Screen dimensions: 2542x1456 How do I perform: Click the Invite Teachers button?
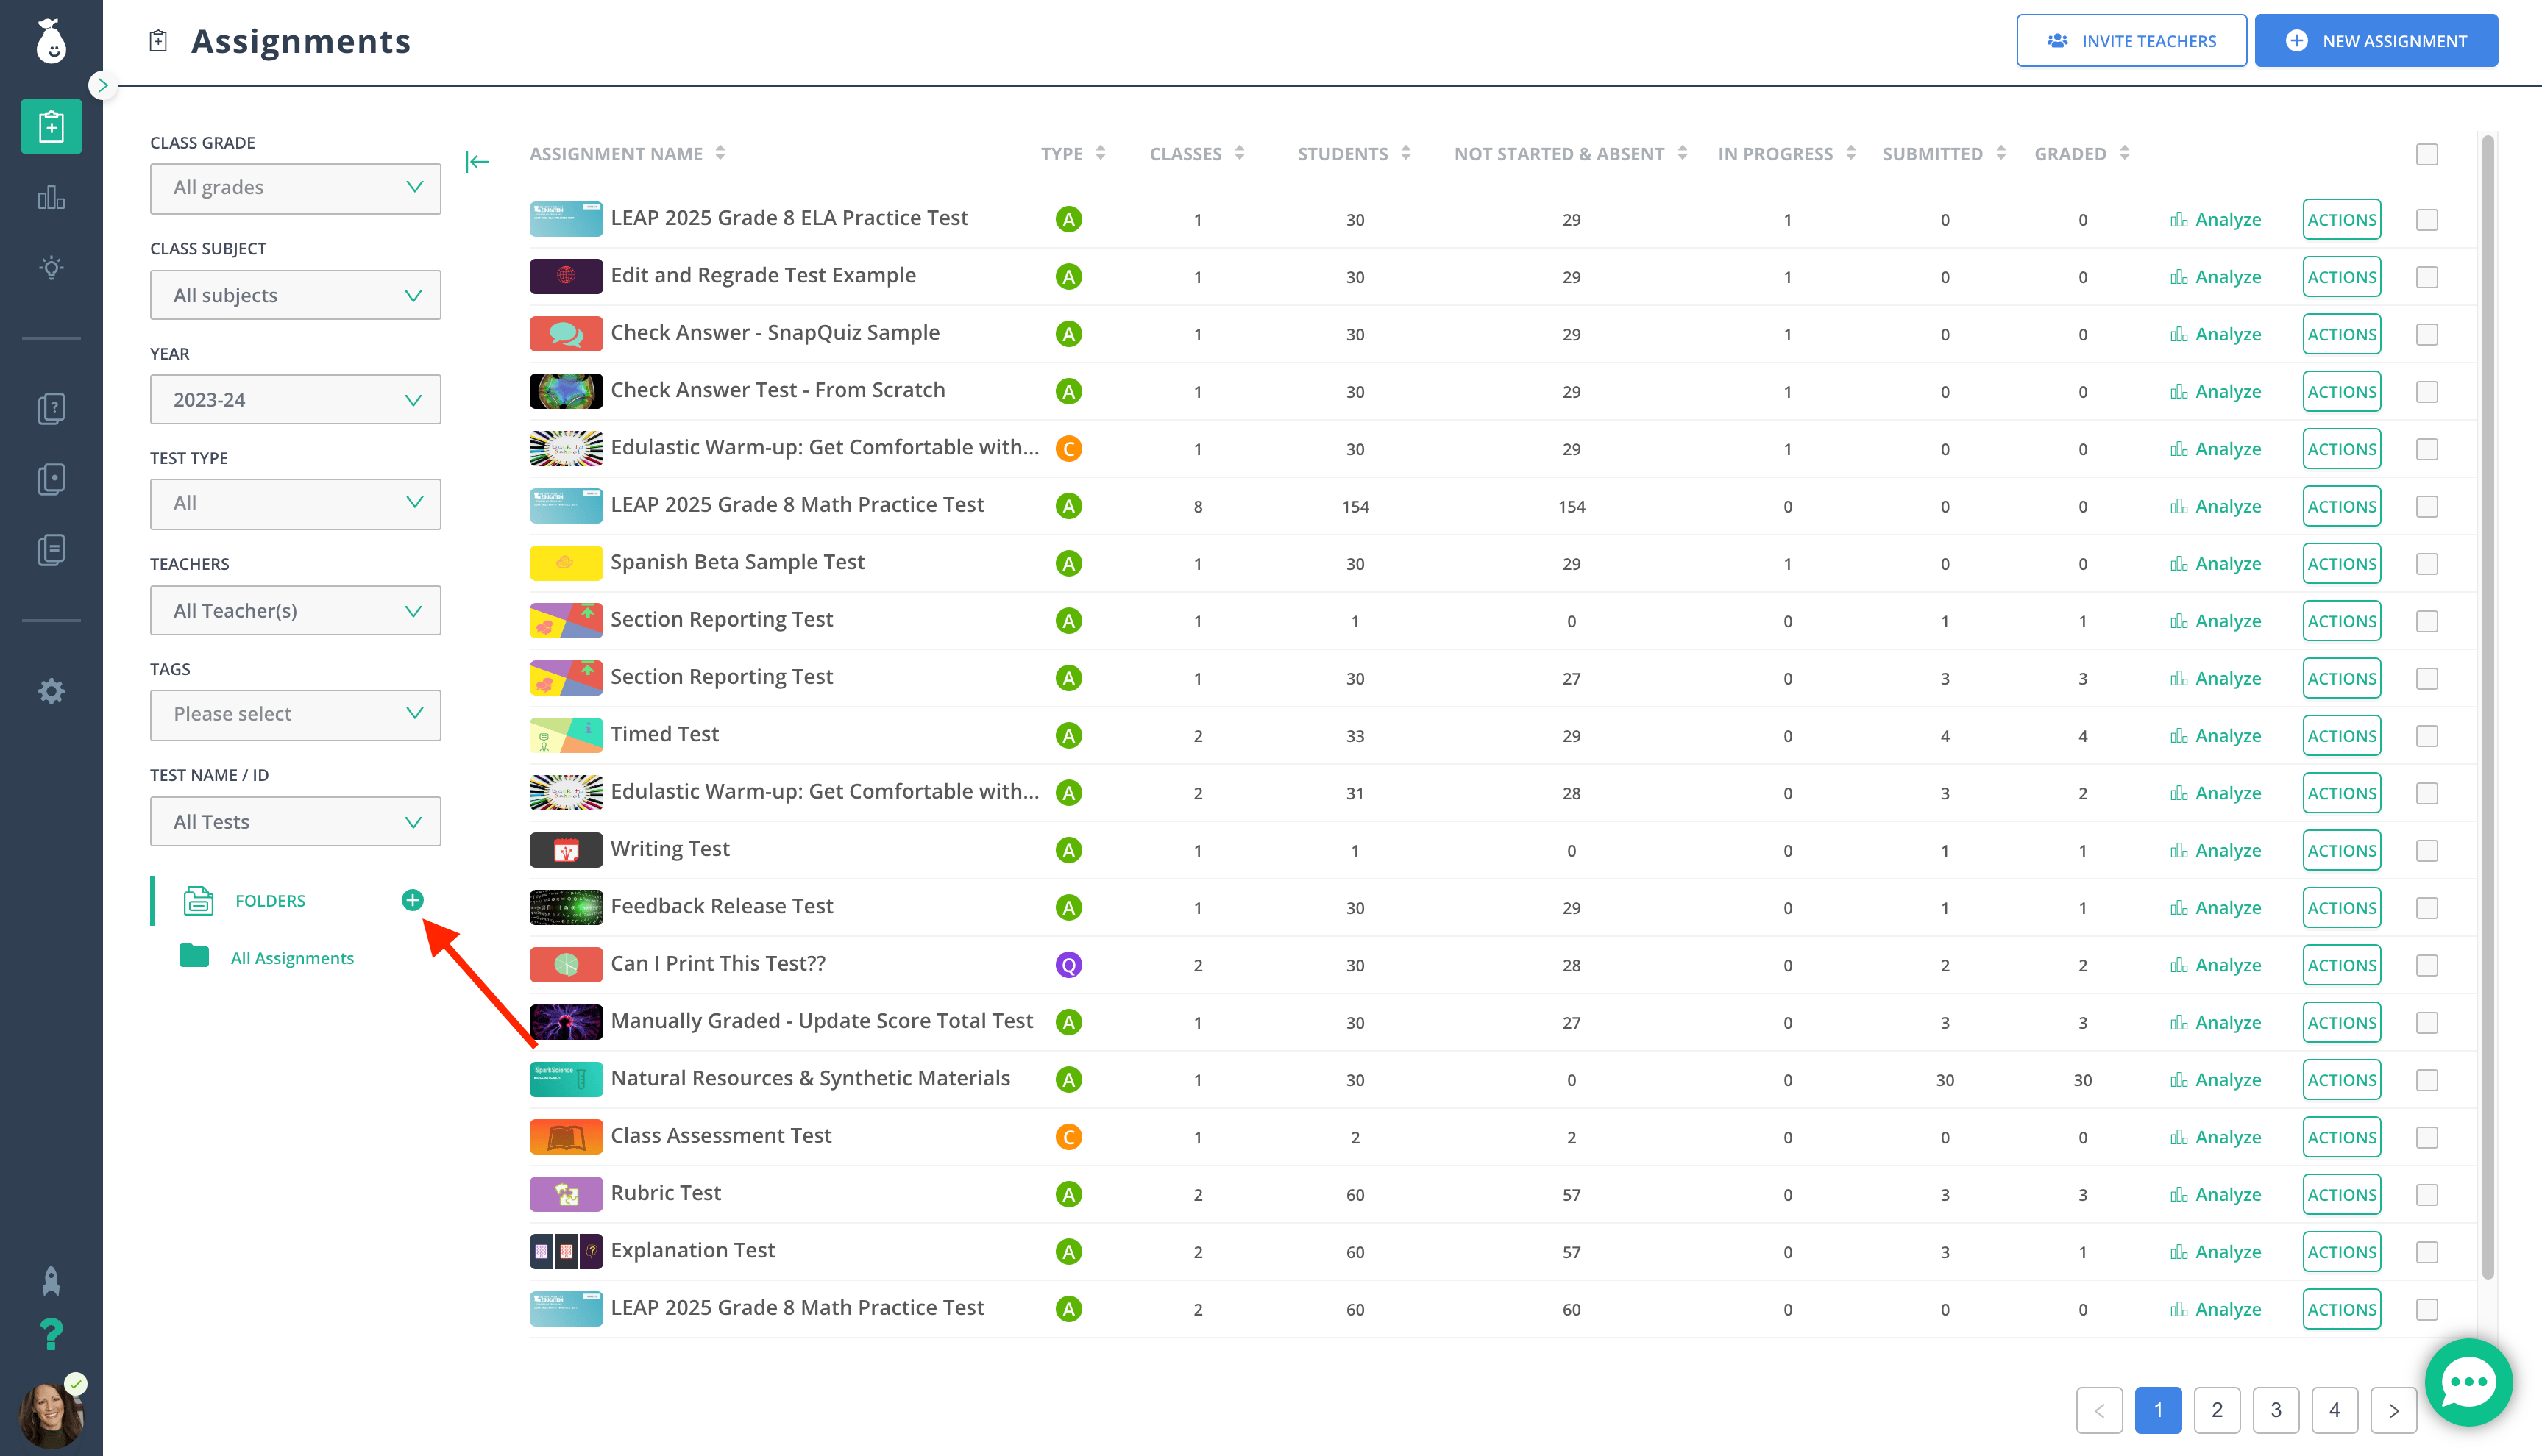click(2131, 41)
